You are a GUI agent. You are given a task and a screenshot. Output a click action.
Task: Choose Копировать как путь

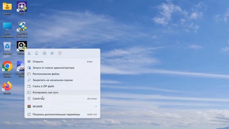(62, 92)
